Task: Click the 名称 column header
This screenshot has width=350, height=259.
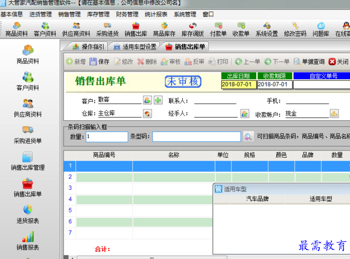Action: click(174, 155)
